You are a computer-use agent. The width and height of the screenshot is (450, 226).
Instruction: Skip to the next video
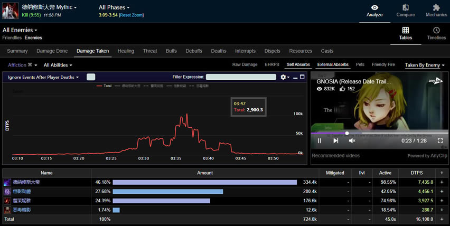(336, 140)
